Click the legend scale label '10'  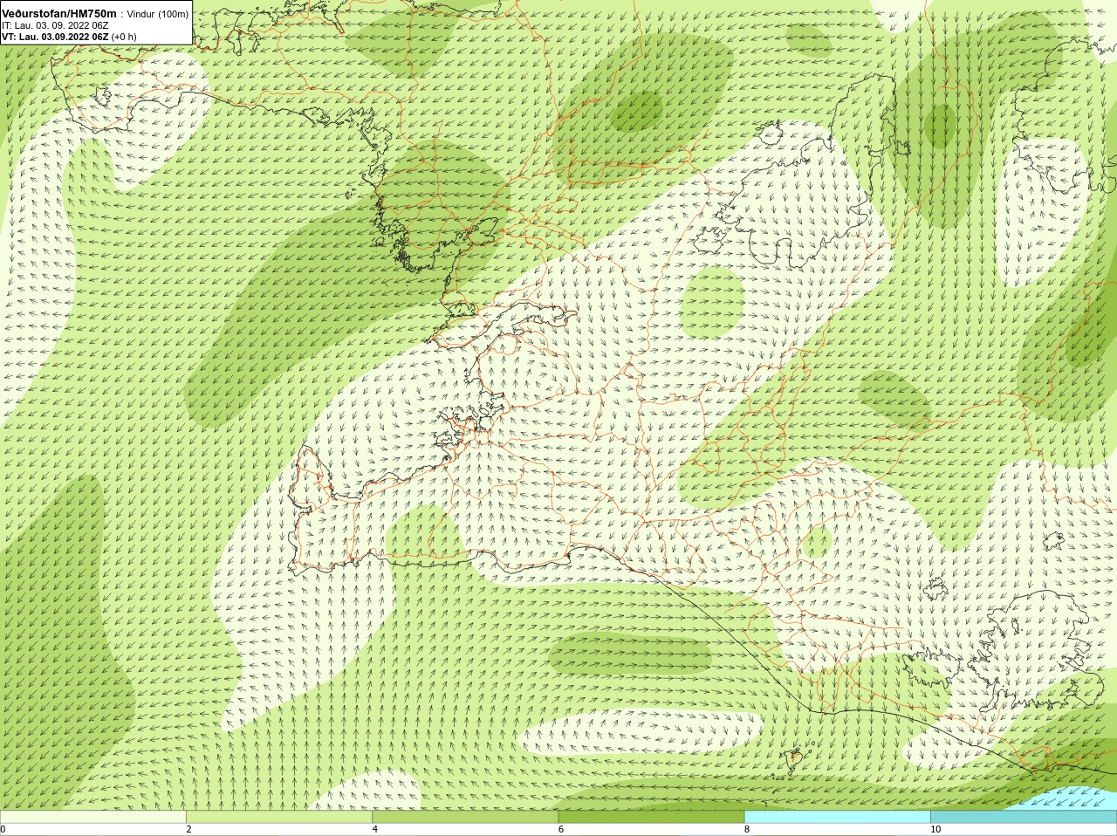935,829
